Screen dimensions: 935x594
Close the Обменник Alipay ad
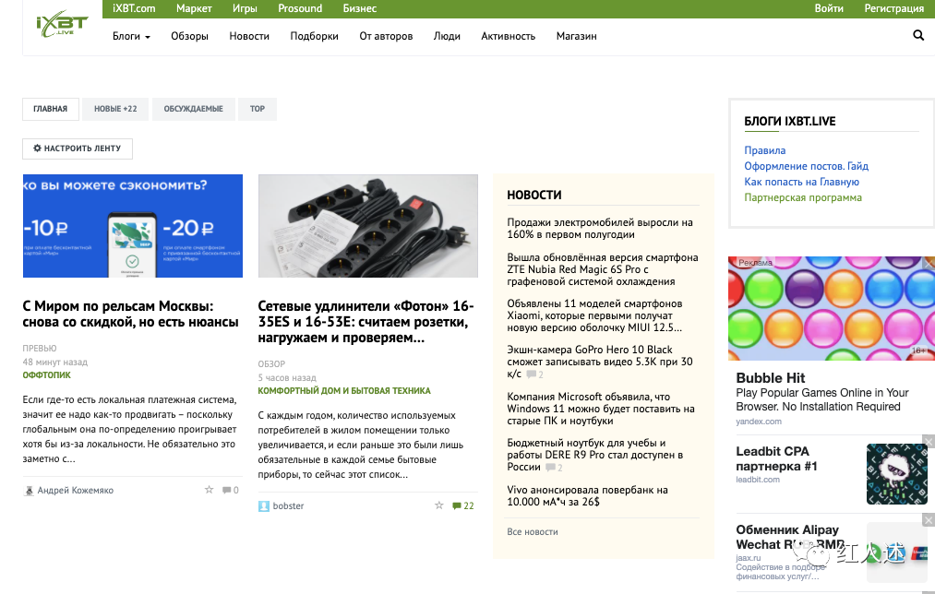[x=929, y=520]
